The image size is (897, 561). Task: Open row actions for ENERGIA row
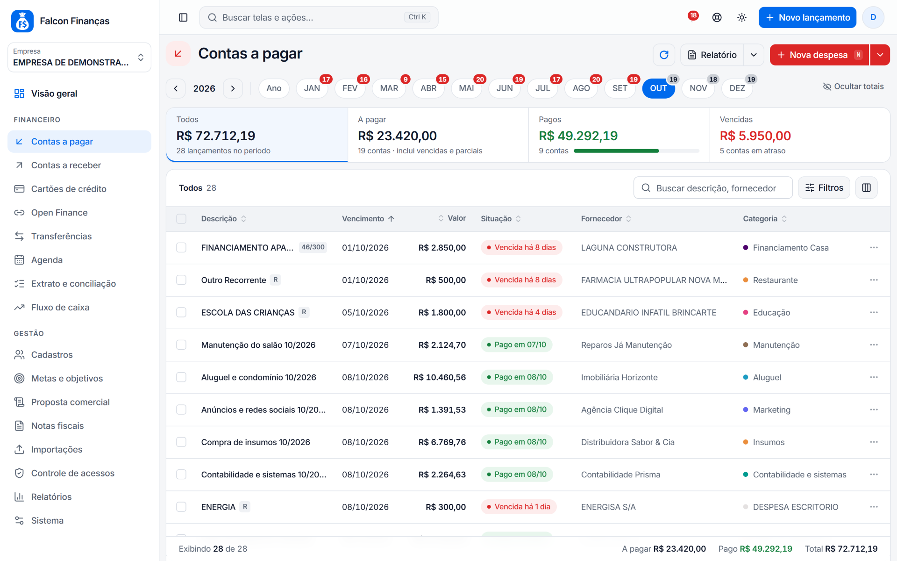(x=874, y=507)
